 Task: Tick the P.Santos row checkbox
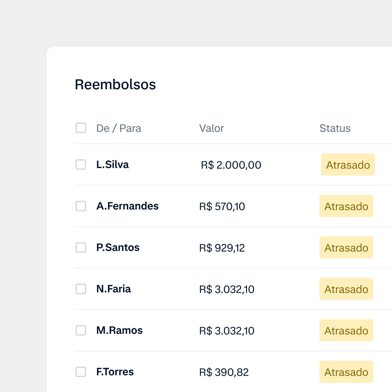pos(81,247)
